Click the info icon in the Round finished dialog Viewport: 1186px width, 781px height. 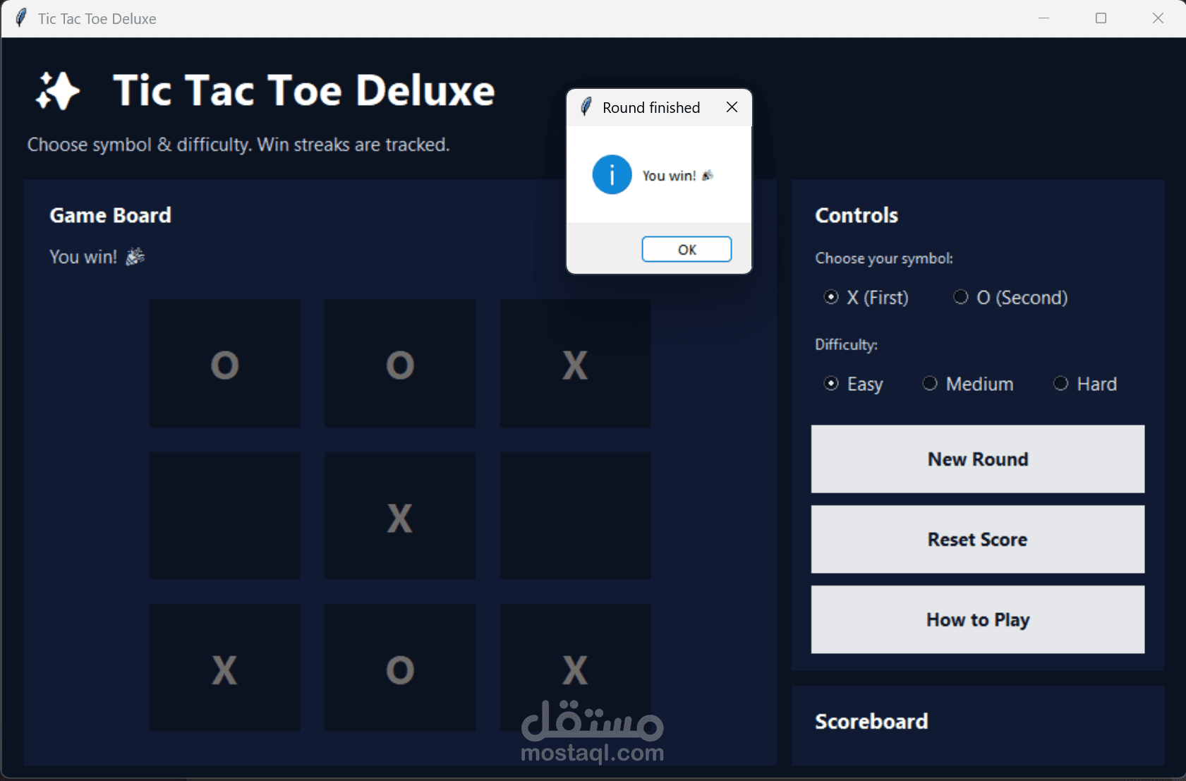tap(611, 174)
